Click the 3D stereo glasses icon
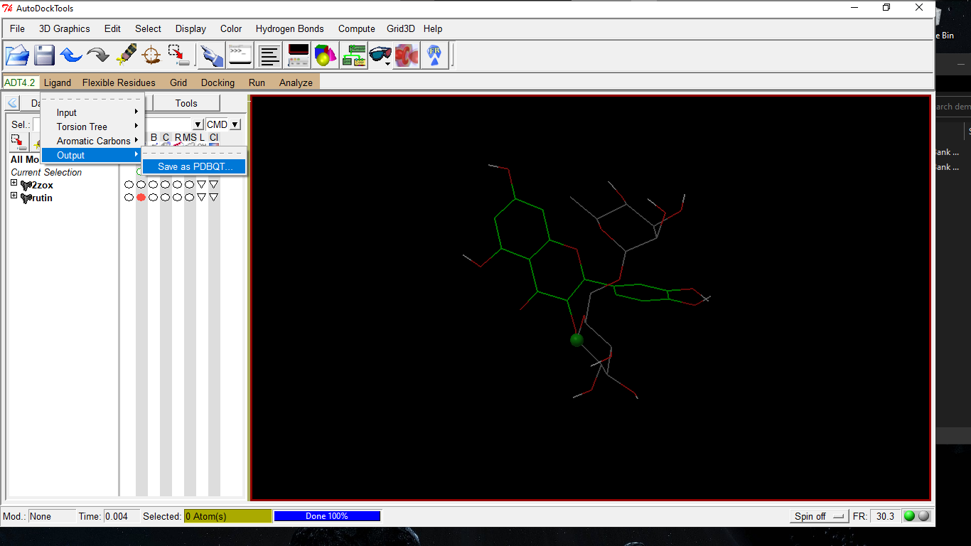The height and width of the screenshot is (546, 971). (381, 55)
